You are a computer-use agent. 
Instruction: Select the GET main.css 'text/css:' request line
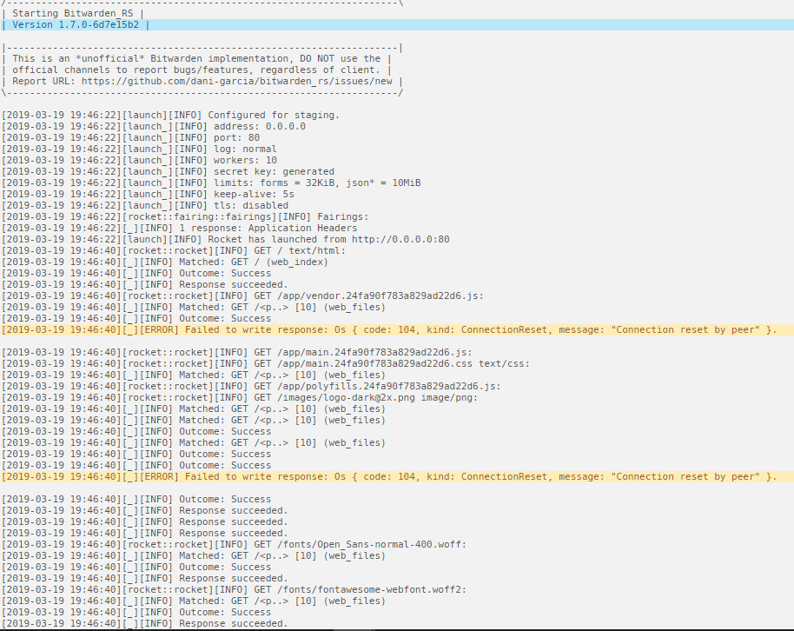coord(266,363)
